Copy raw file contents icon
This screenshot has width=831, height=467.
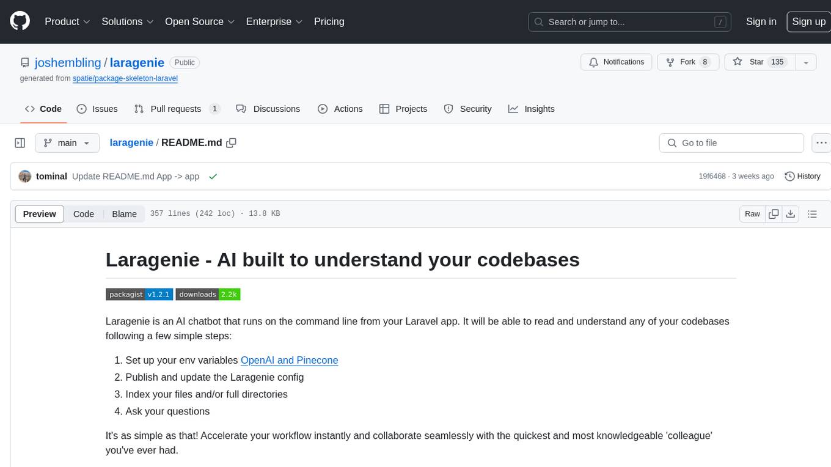click(x=774, y=214)
